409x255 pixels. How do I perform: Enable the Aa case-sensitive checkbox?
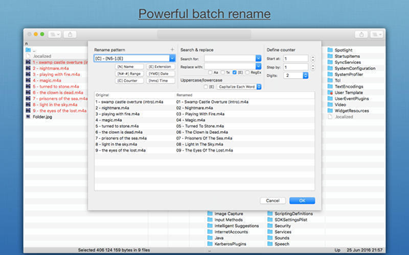[x=210, y=72]
